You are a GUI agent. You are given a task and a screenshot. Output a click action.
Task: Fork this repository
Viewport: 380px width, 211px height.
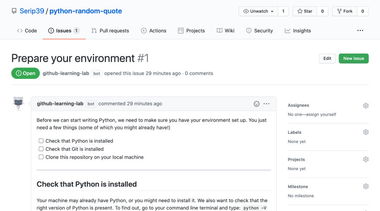[x=345, y=11]
